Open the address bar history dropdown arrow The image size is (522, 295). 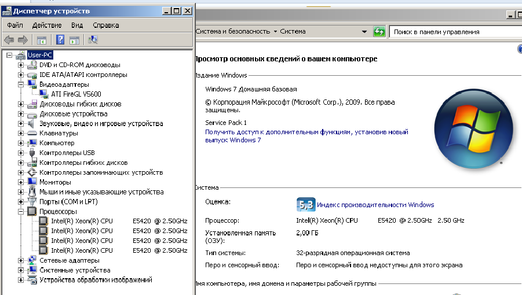[364, 32]
